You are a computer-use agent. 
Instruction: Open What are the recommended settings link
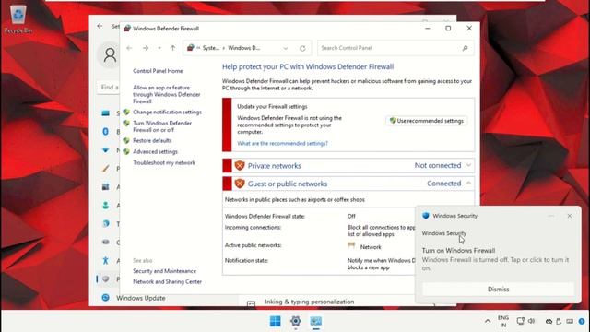tap(283, 144)
